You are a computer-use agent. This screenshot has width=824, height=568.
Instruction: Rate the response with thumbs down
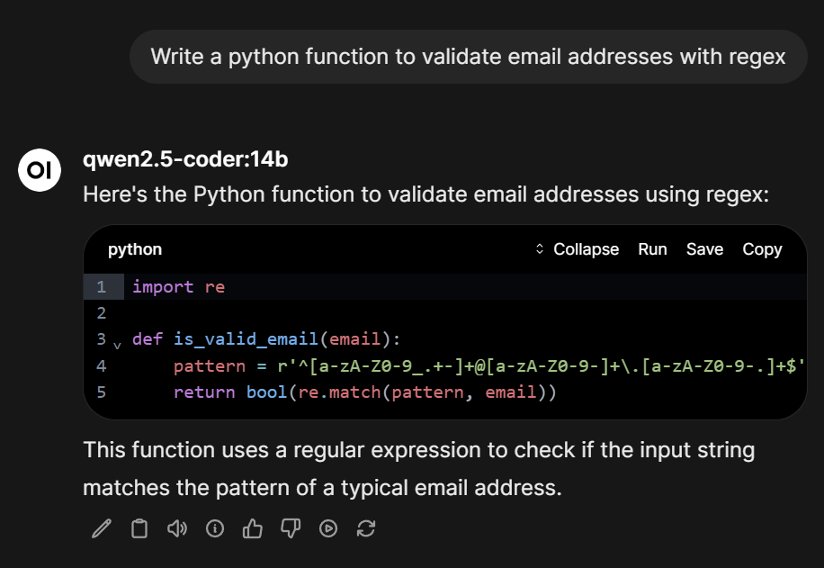[290, 528]
